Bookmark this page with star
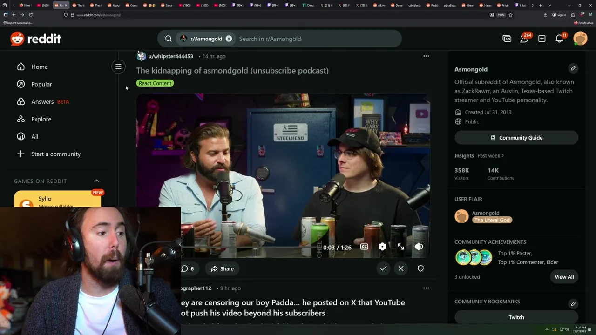This screenshot has width=596, height=335. click(510, 15)
